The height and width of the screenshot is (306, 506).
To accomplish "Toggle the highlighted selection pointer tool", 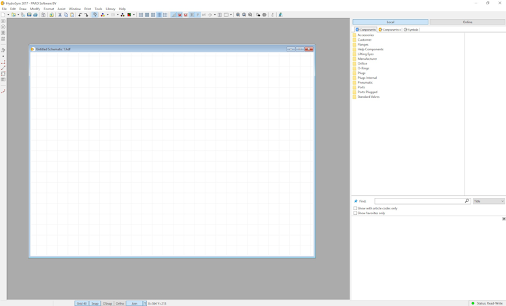I will pos(95,15).
